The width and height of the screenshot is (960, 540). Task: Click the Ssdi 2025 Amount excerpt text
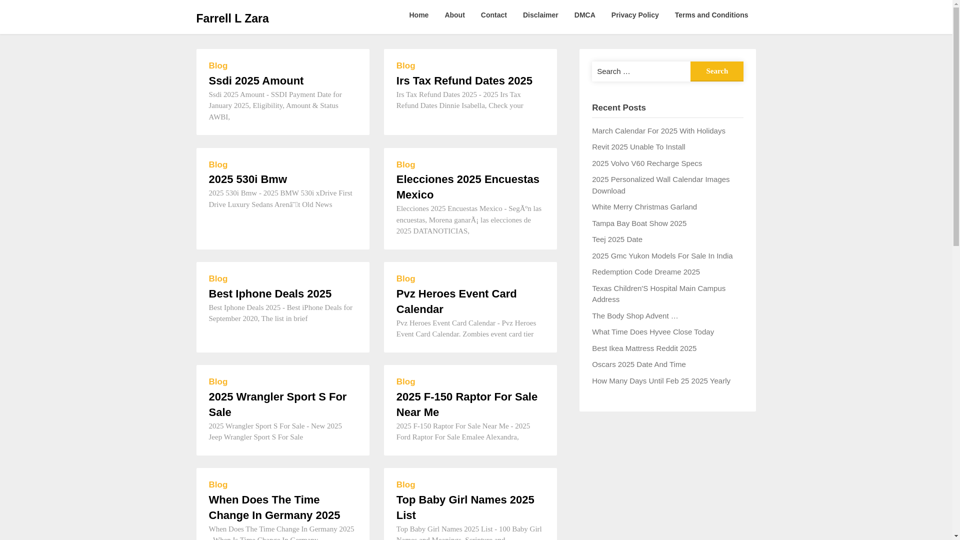276,105
